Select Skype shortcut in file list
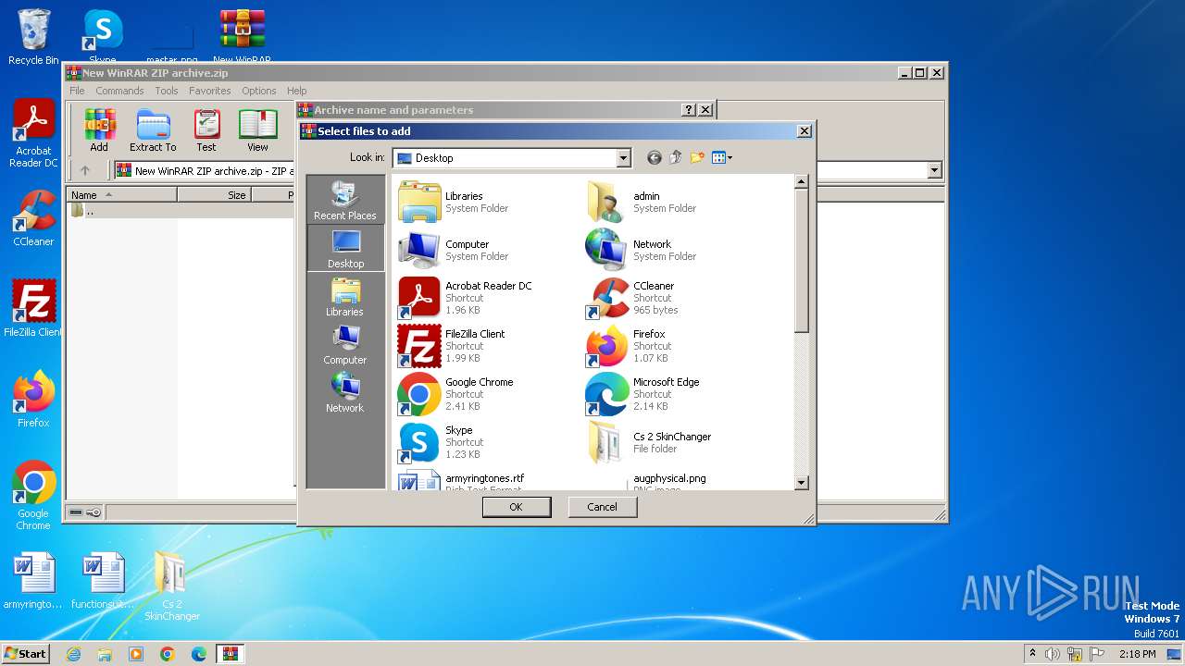The width and height of the screenshot is (1185, 666). point(441,442)
